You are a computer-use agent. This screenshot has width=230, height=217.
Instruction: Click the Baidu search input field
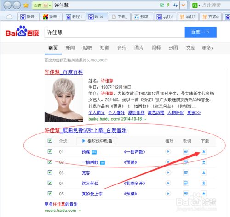click(115, 32)
